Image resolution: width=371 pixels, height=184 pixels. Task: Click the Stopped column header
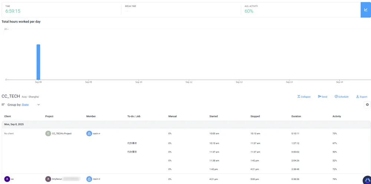(x=255, y=116)
